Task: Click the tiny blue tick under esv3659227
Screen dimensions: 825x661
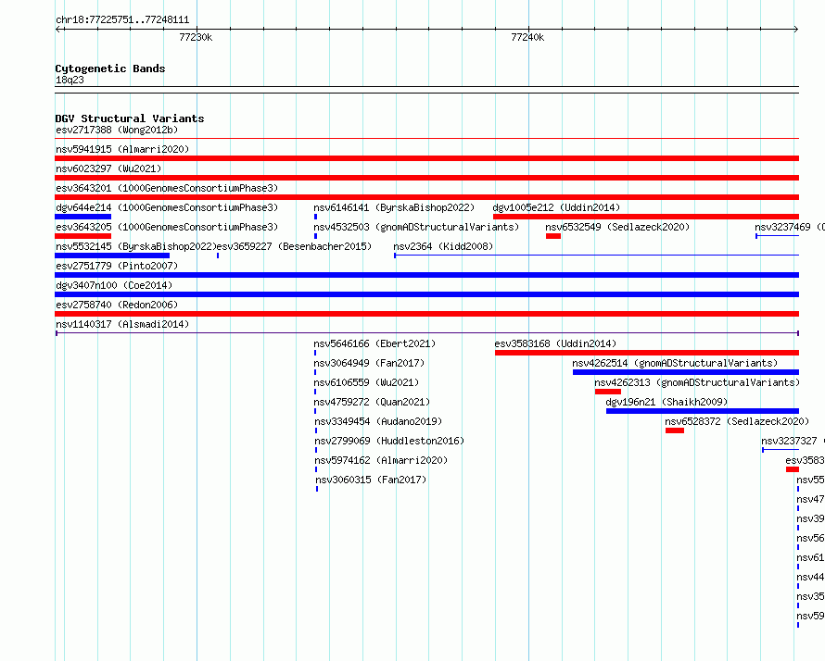Action: coord(218,256)
